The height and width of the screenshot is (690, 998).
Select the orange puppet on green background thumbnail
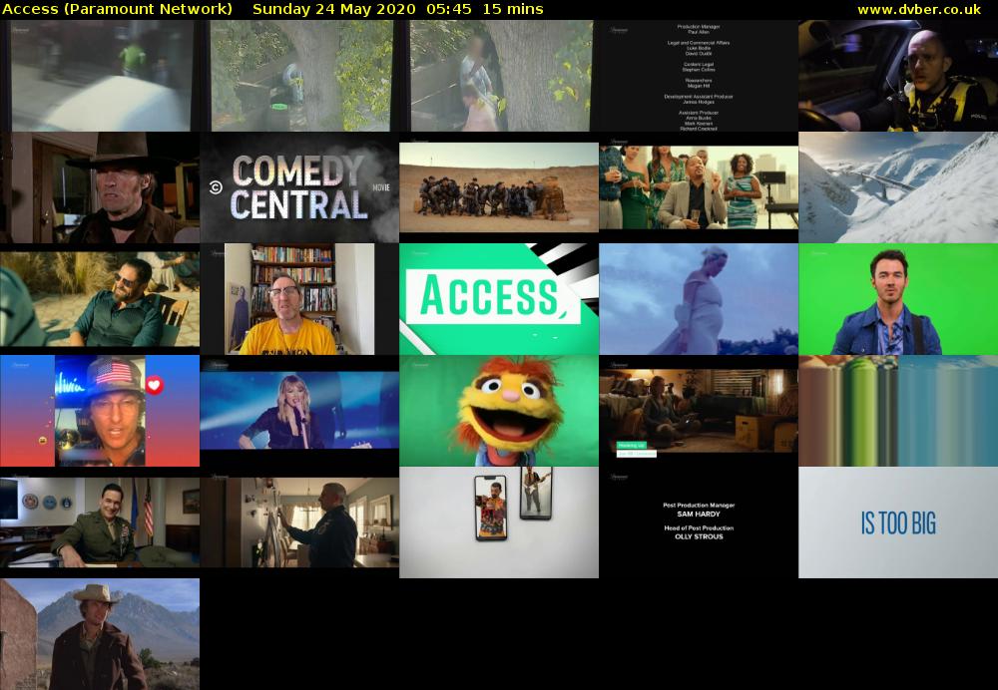click(499, 411)
